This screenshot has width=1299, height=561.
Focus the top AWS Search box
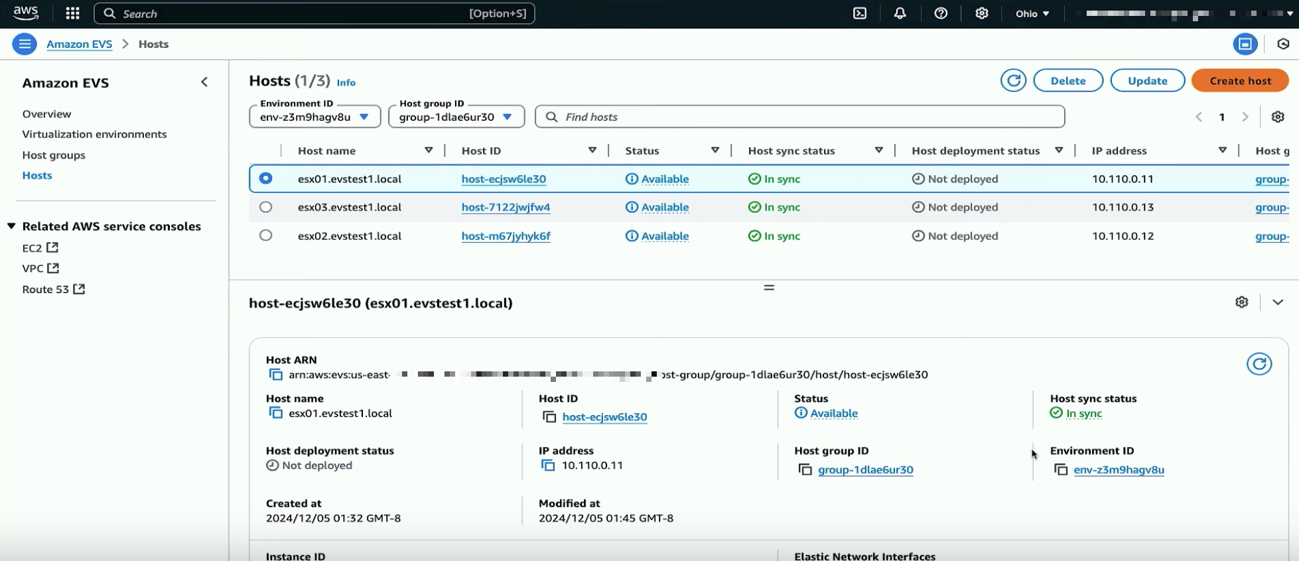[x=314, y=13]
